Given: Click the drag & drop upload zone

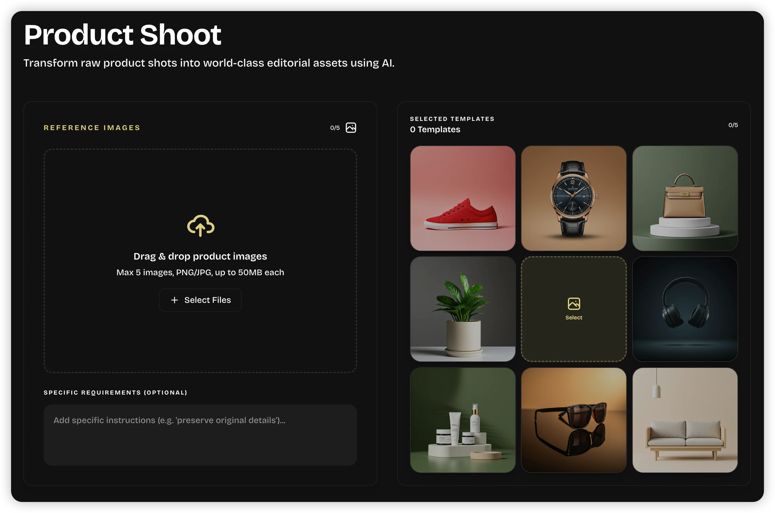Looking at the screenshot, I should 200,183.
